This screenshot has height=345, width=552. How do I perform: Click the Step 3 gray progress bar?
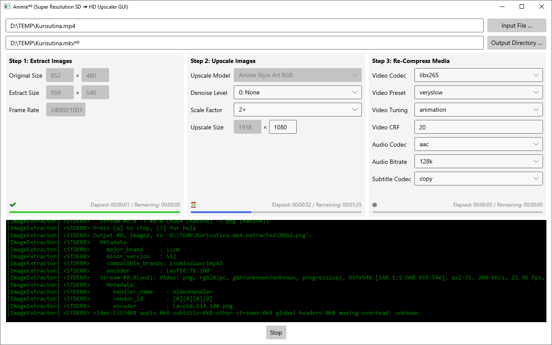458,212
